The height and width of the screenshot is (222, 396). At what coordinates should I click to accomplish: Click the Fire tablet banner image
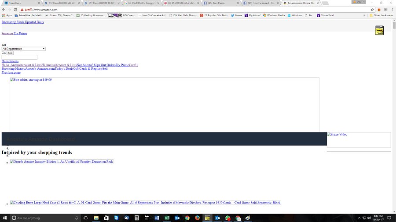pos(165,105)
